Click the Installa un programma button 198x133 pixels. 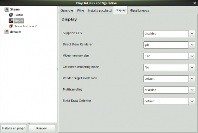click(x=14, y=128)
